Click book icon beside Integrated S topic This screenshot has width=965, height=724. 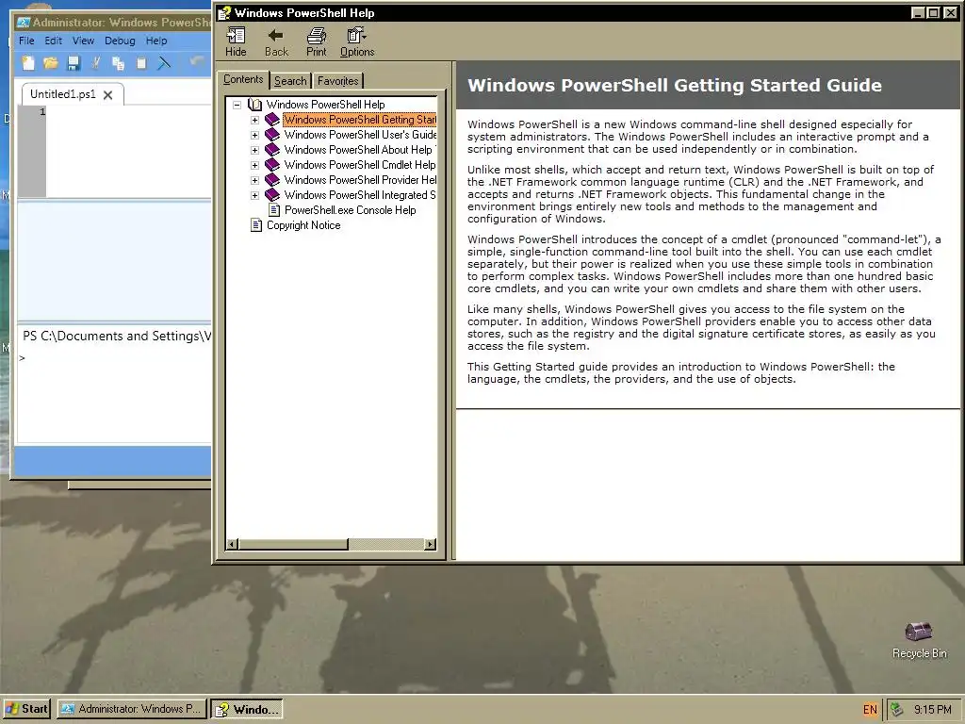click(x=272, y=195)
